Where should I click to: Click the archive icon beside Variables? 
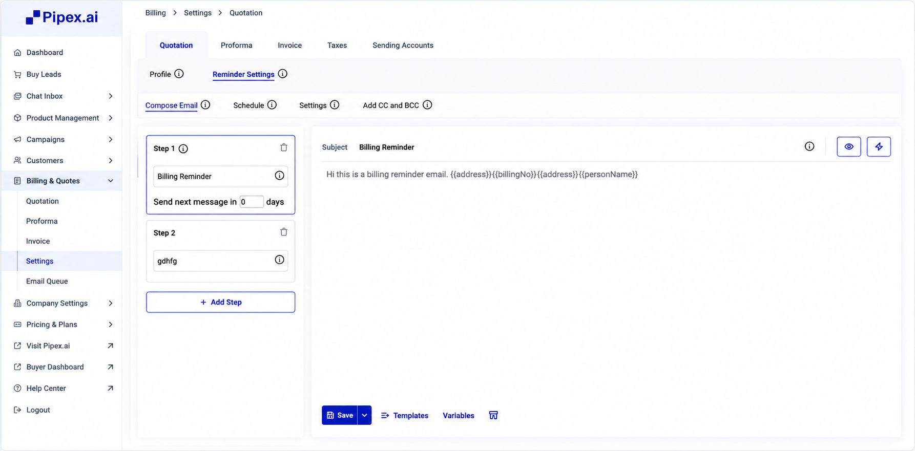[x=493, y=415]
